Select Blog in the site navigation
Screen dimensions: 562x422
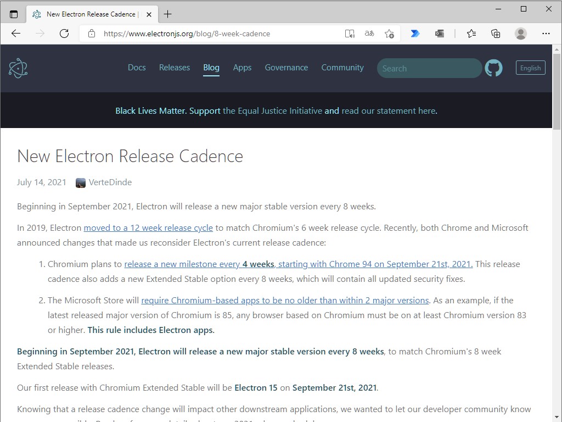point(211,68)
